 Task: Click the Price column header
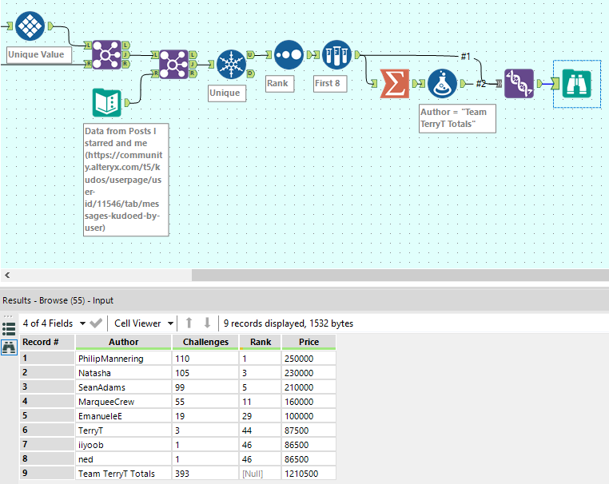(x=308, y=342)
